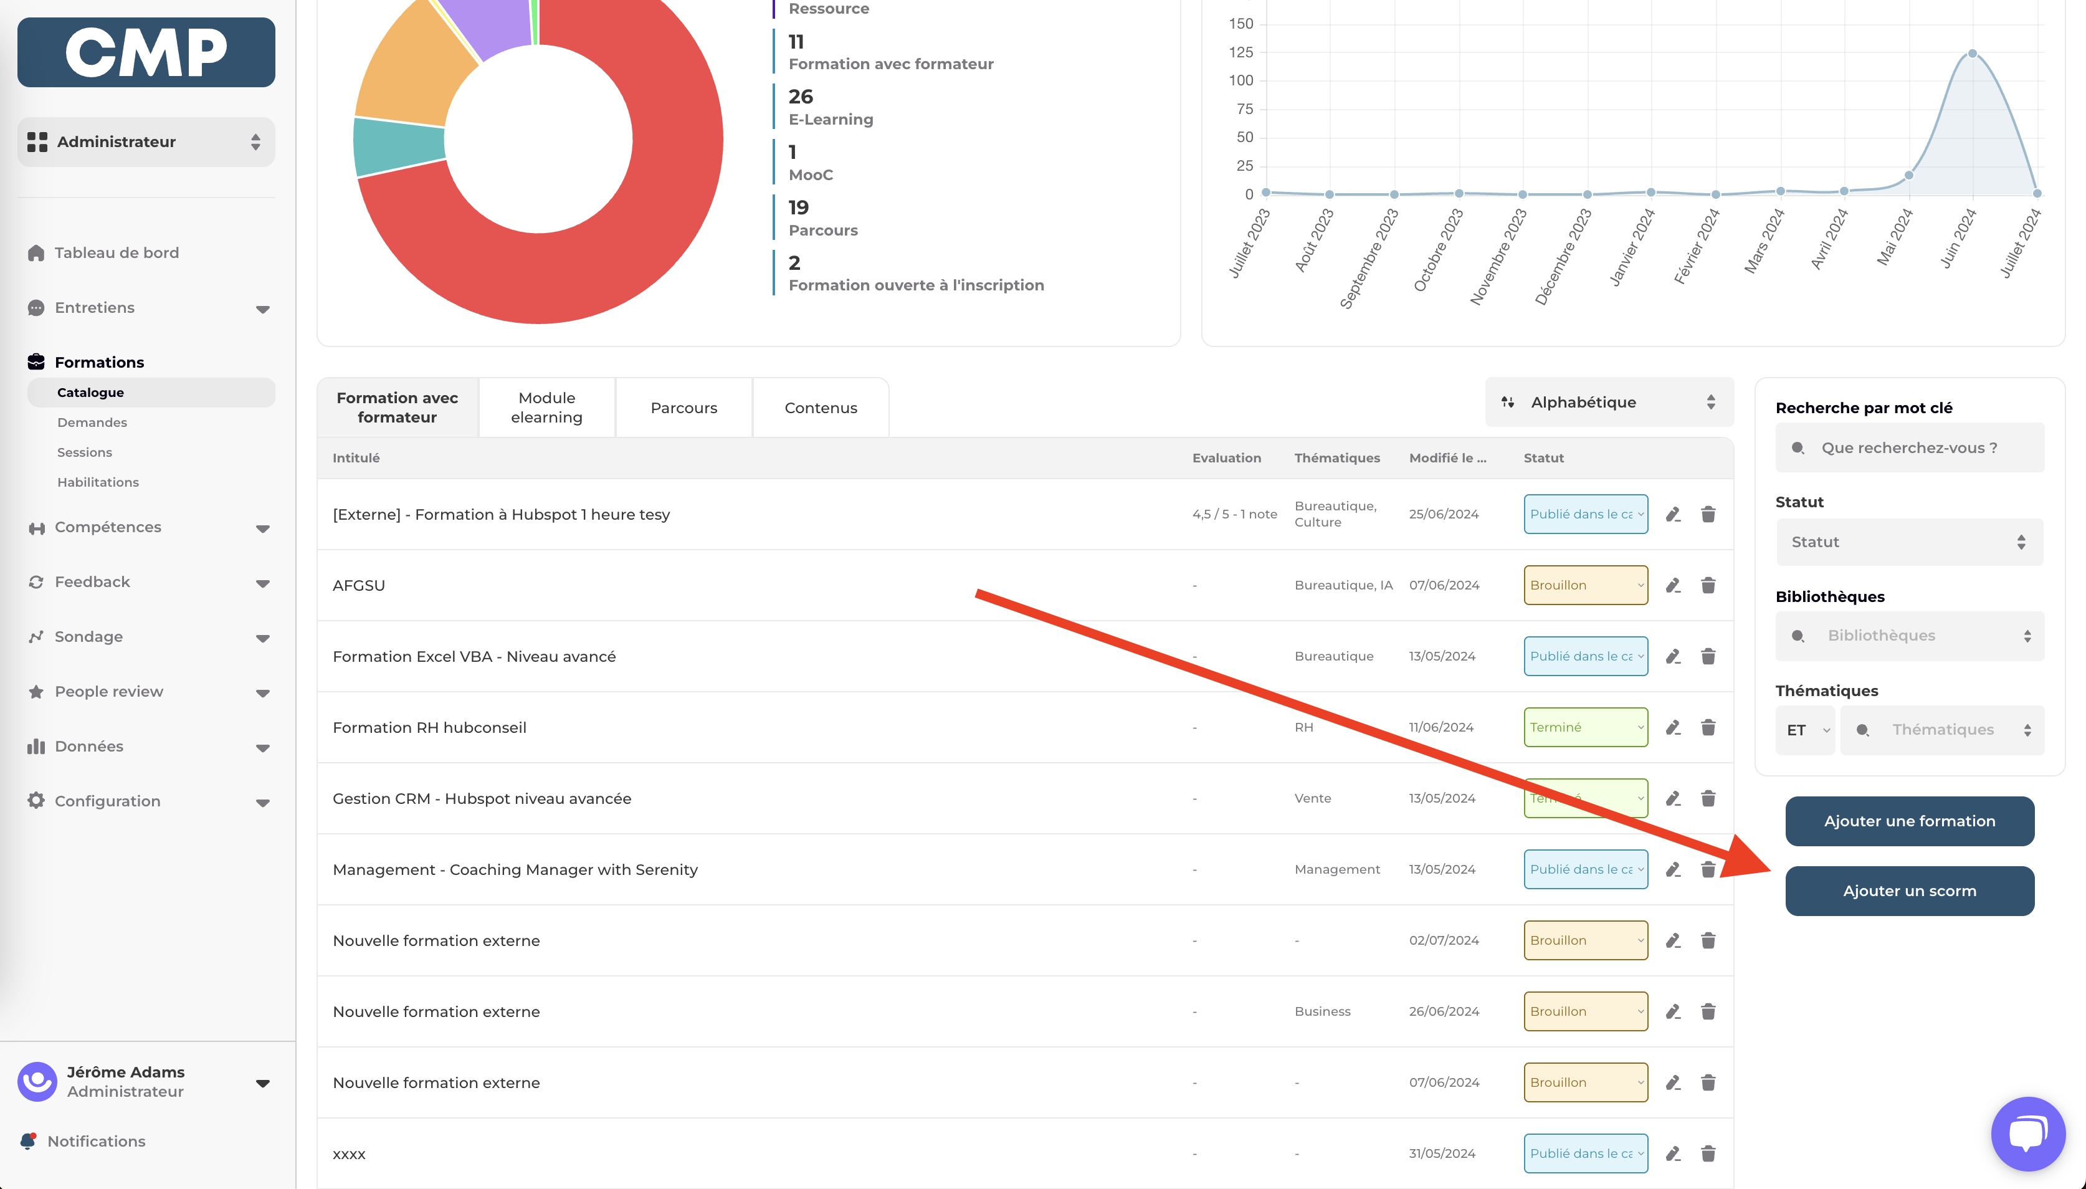Edit Management Coaching Manager with Serenity

(1673, 869)
